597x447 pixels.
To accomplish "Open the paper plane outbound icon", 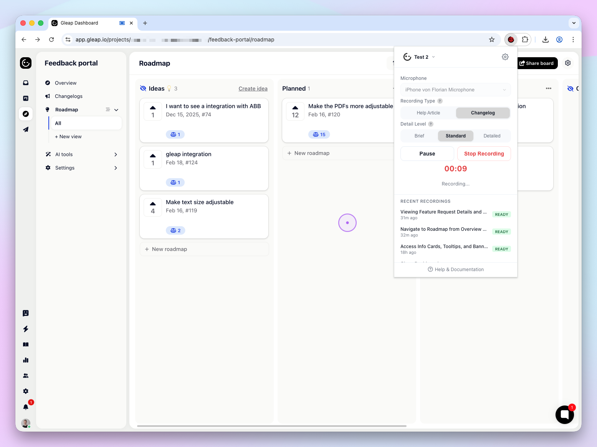I will pos(26,129).
